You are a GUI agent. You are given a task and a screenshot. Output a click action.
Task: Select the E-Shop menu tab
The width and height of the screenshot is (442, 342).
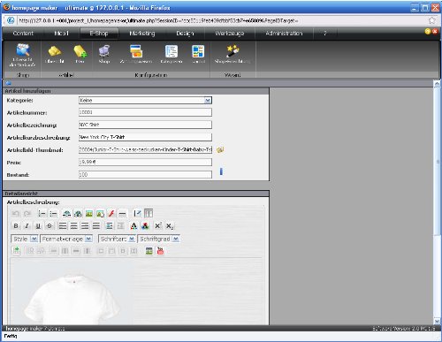pyautogui.click(x=99, y=34)
